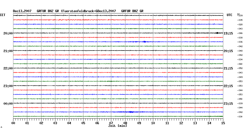Click the UTC timezone label

point(230,15)
